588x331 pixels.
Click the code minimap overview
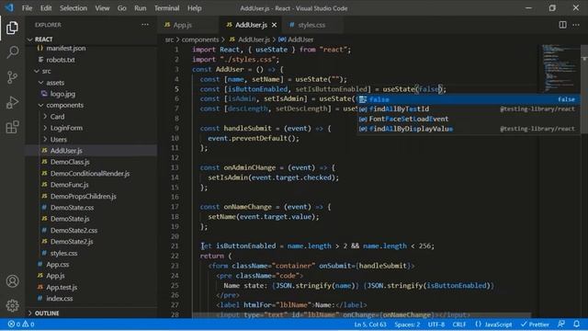click(560, 68)
